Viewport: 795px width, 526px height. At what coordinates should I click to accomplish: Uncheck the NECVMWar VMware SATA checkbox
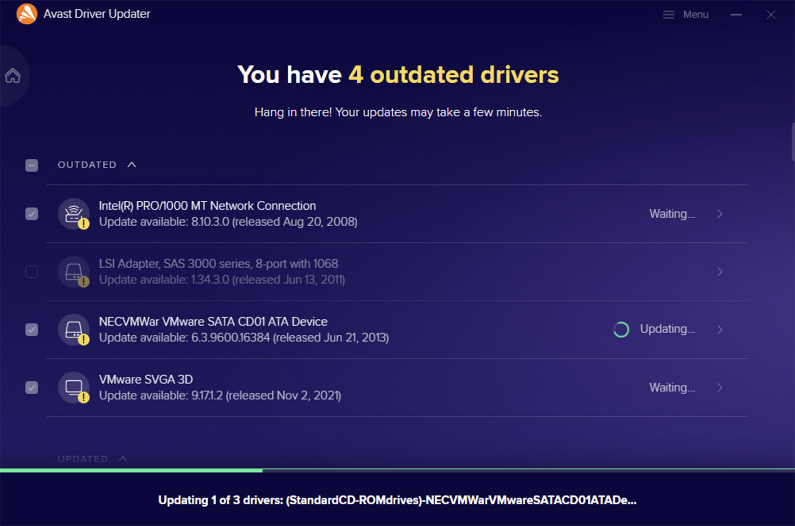(x=32, y=329)
